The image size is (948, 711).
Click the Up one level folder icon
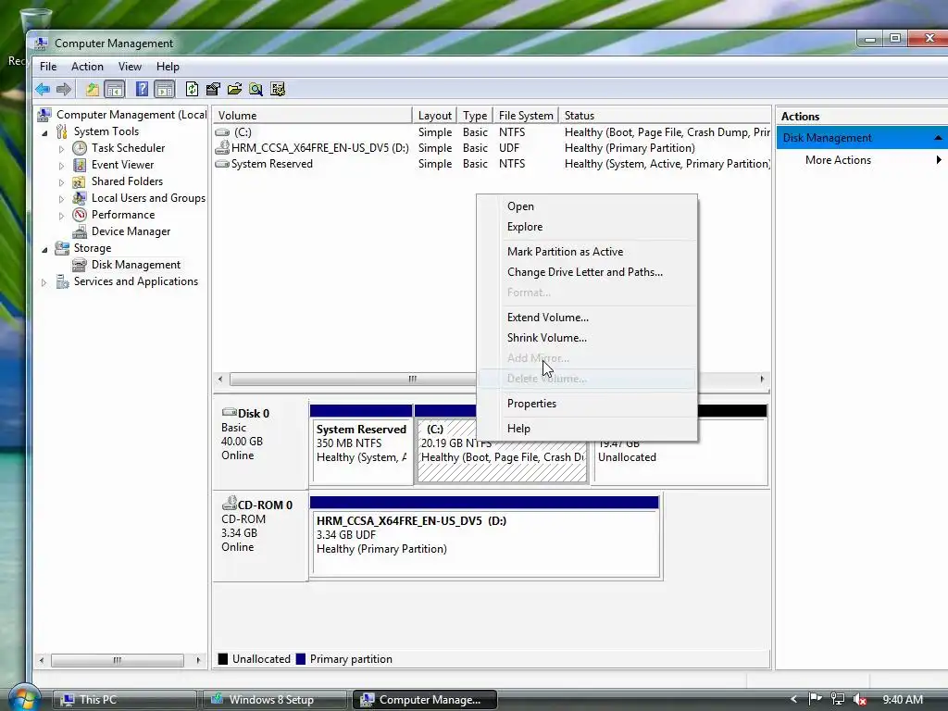click(x=92, y=90)
